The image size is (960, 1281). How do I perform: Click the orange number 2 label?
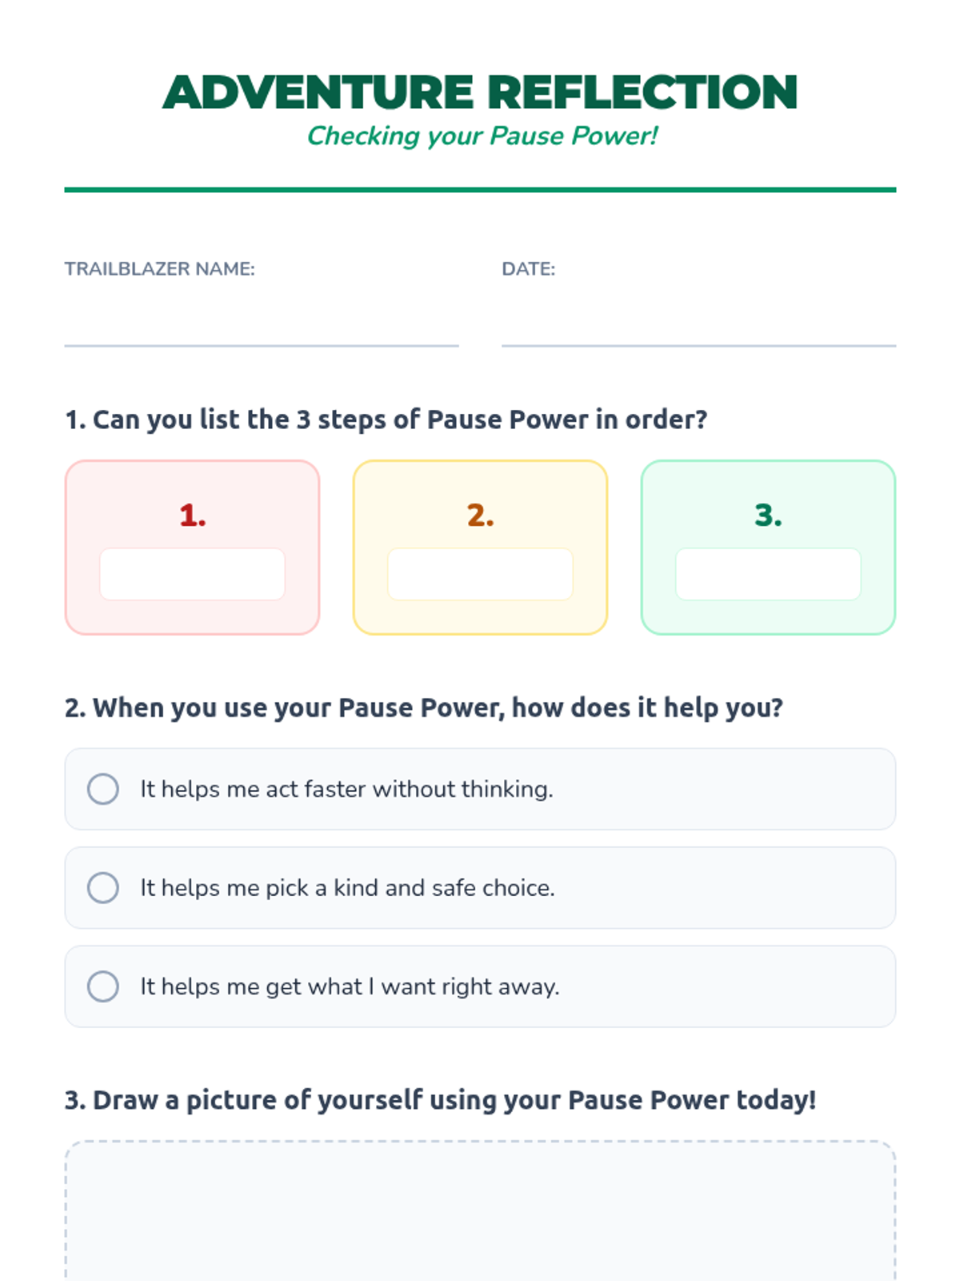pos(480,516)
